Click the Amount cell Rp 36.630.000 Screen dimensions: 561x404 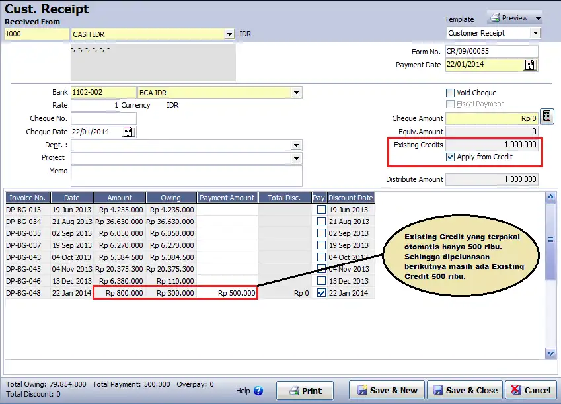[120, 222]
